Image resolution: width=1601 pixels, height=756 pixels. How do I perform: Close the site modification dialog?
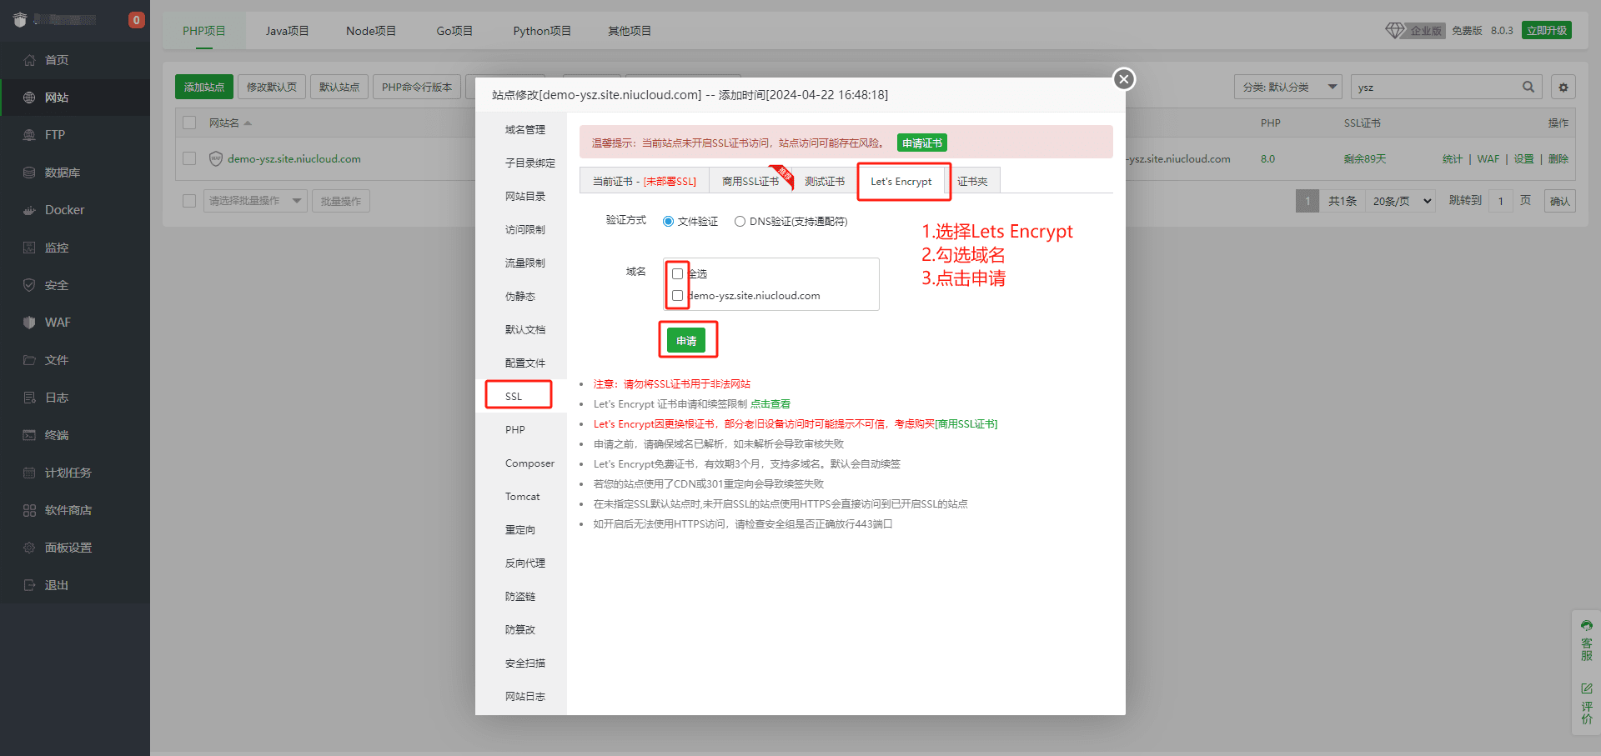pyautogui.click(x=1124, y=79)
